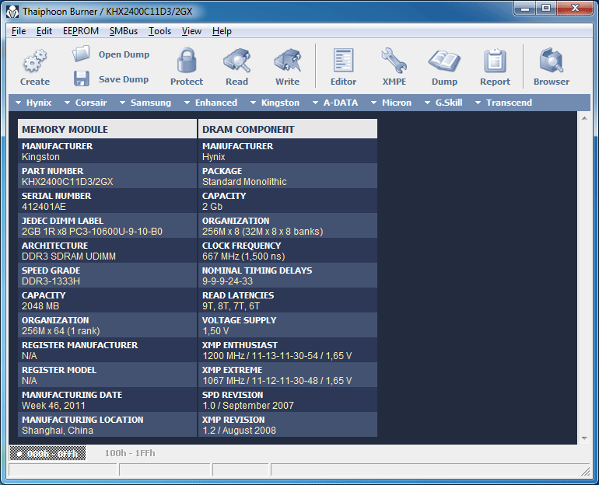Click the MEMORY MODULE column header

pyautogui.click(x=107, y=129)
